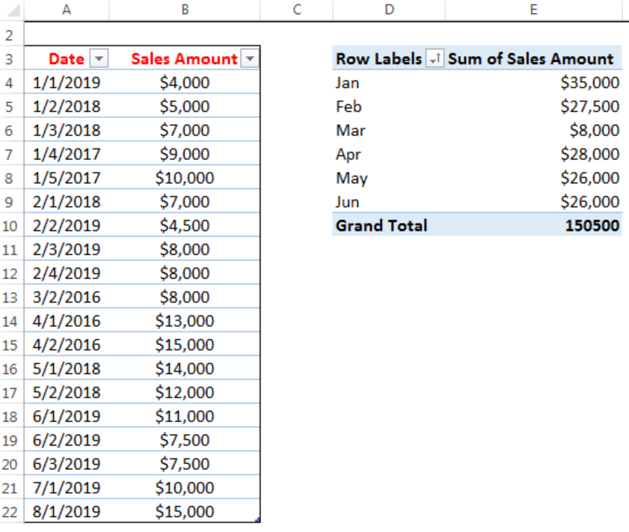The image size is (629, 532).
Task: Select the $12,000 sales cell
Action: [185, 393]
